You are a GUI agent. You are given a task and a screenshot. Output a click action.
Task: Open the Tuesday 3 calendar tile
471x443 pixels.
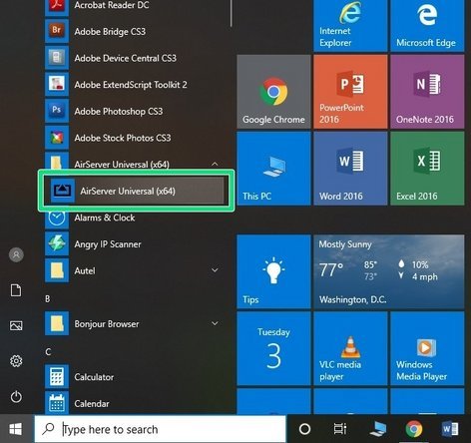pyautogui.click(x=273, y=348)
